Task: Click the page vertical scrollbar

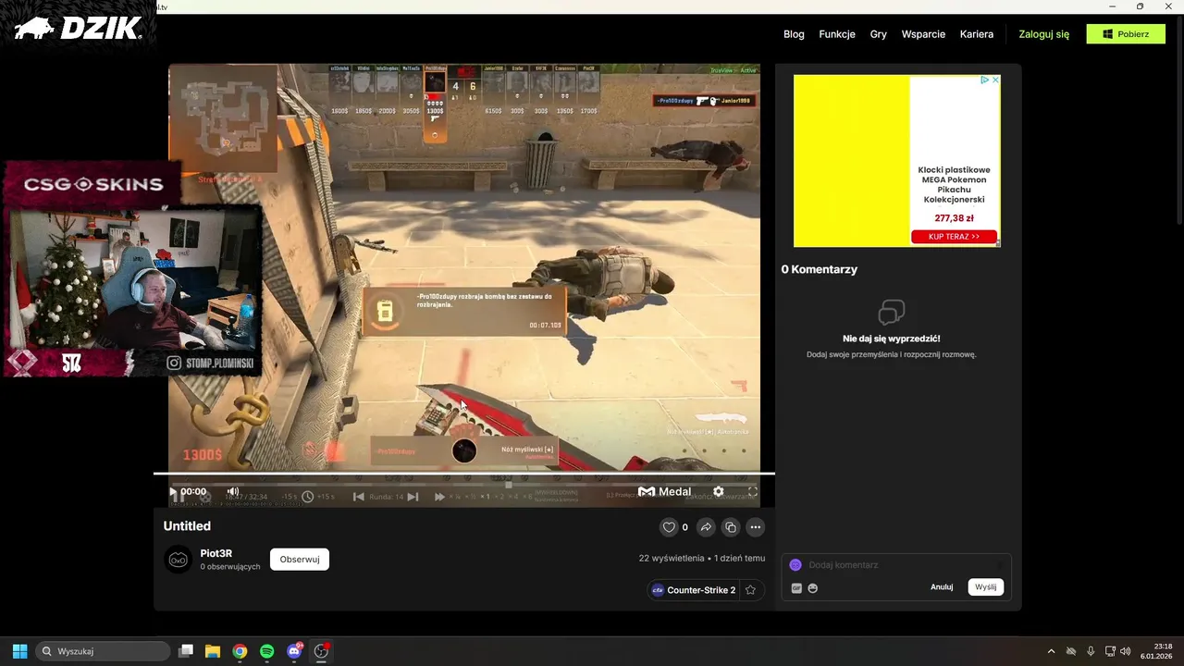Action: (1179, 120)
